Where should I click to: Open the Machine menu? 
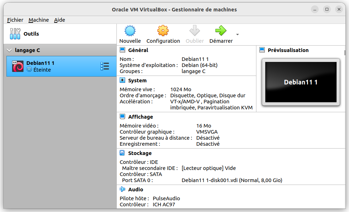(38, 20)
